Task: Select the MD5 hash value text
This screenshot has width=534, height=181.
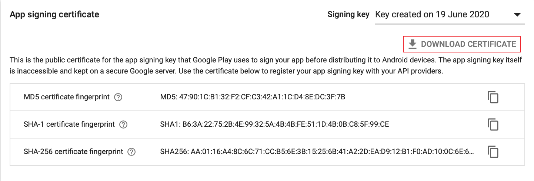Action: pyautogui.click(x=253, y=98)
